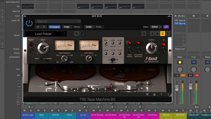Image resolution: width=211 pixels, height=119 pixels.
Task: Click the MIX BUS volume fader
Action: tap(177, 88)
